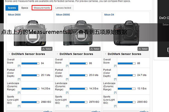The height and width of the screenshot is (112, 169).
Task: Click the 2965 ISO value
Action: coord(142,102)
